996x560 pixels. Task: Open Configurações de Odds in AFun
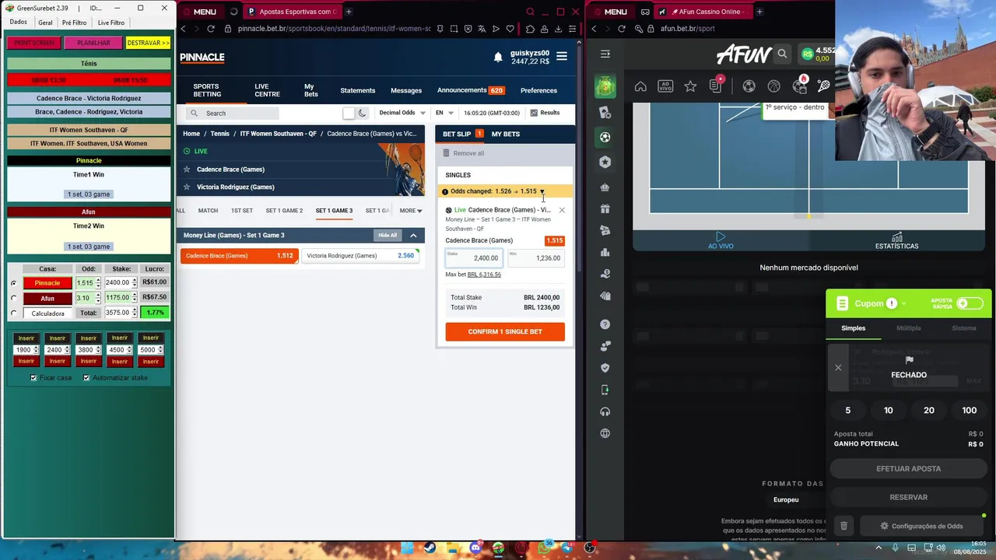coord(921,527)
